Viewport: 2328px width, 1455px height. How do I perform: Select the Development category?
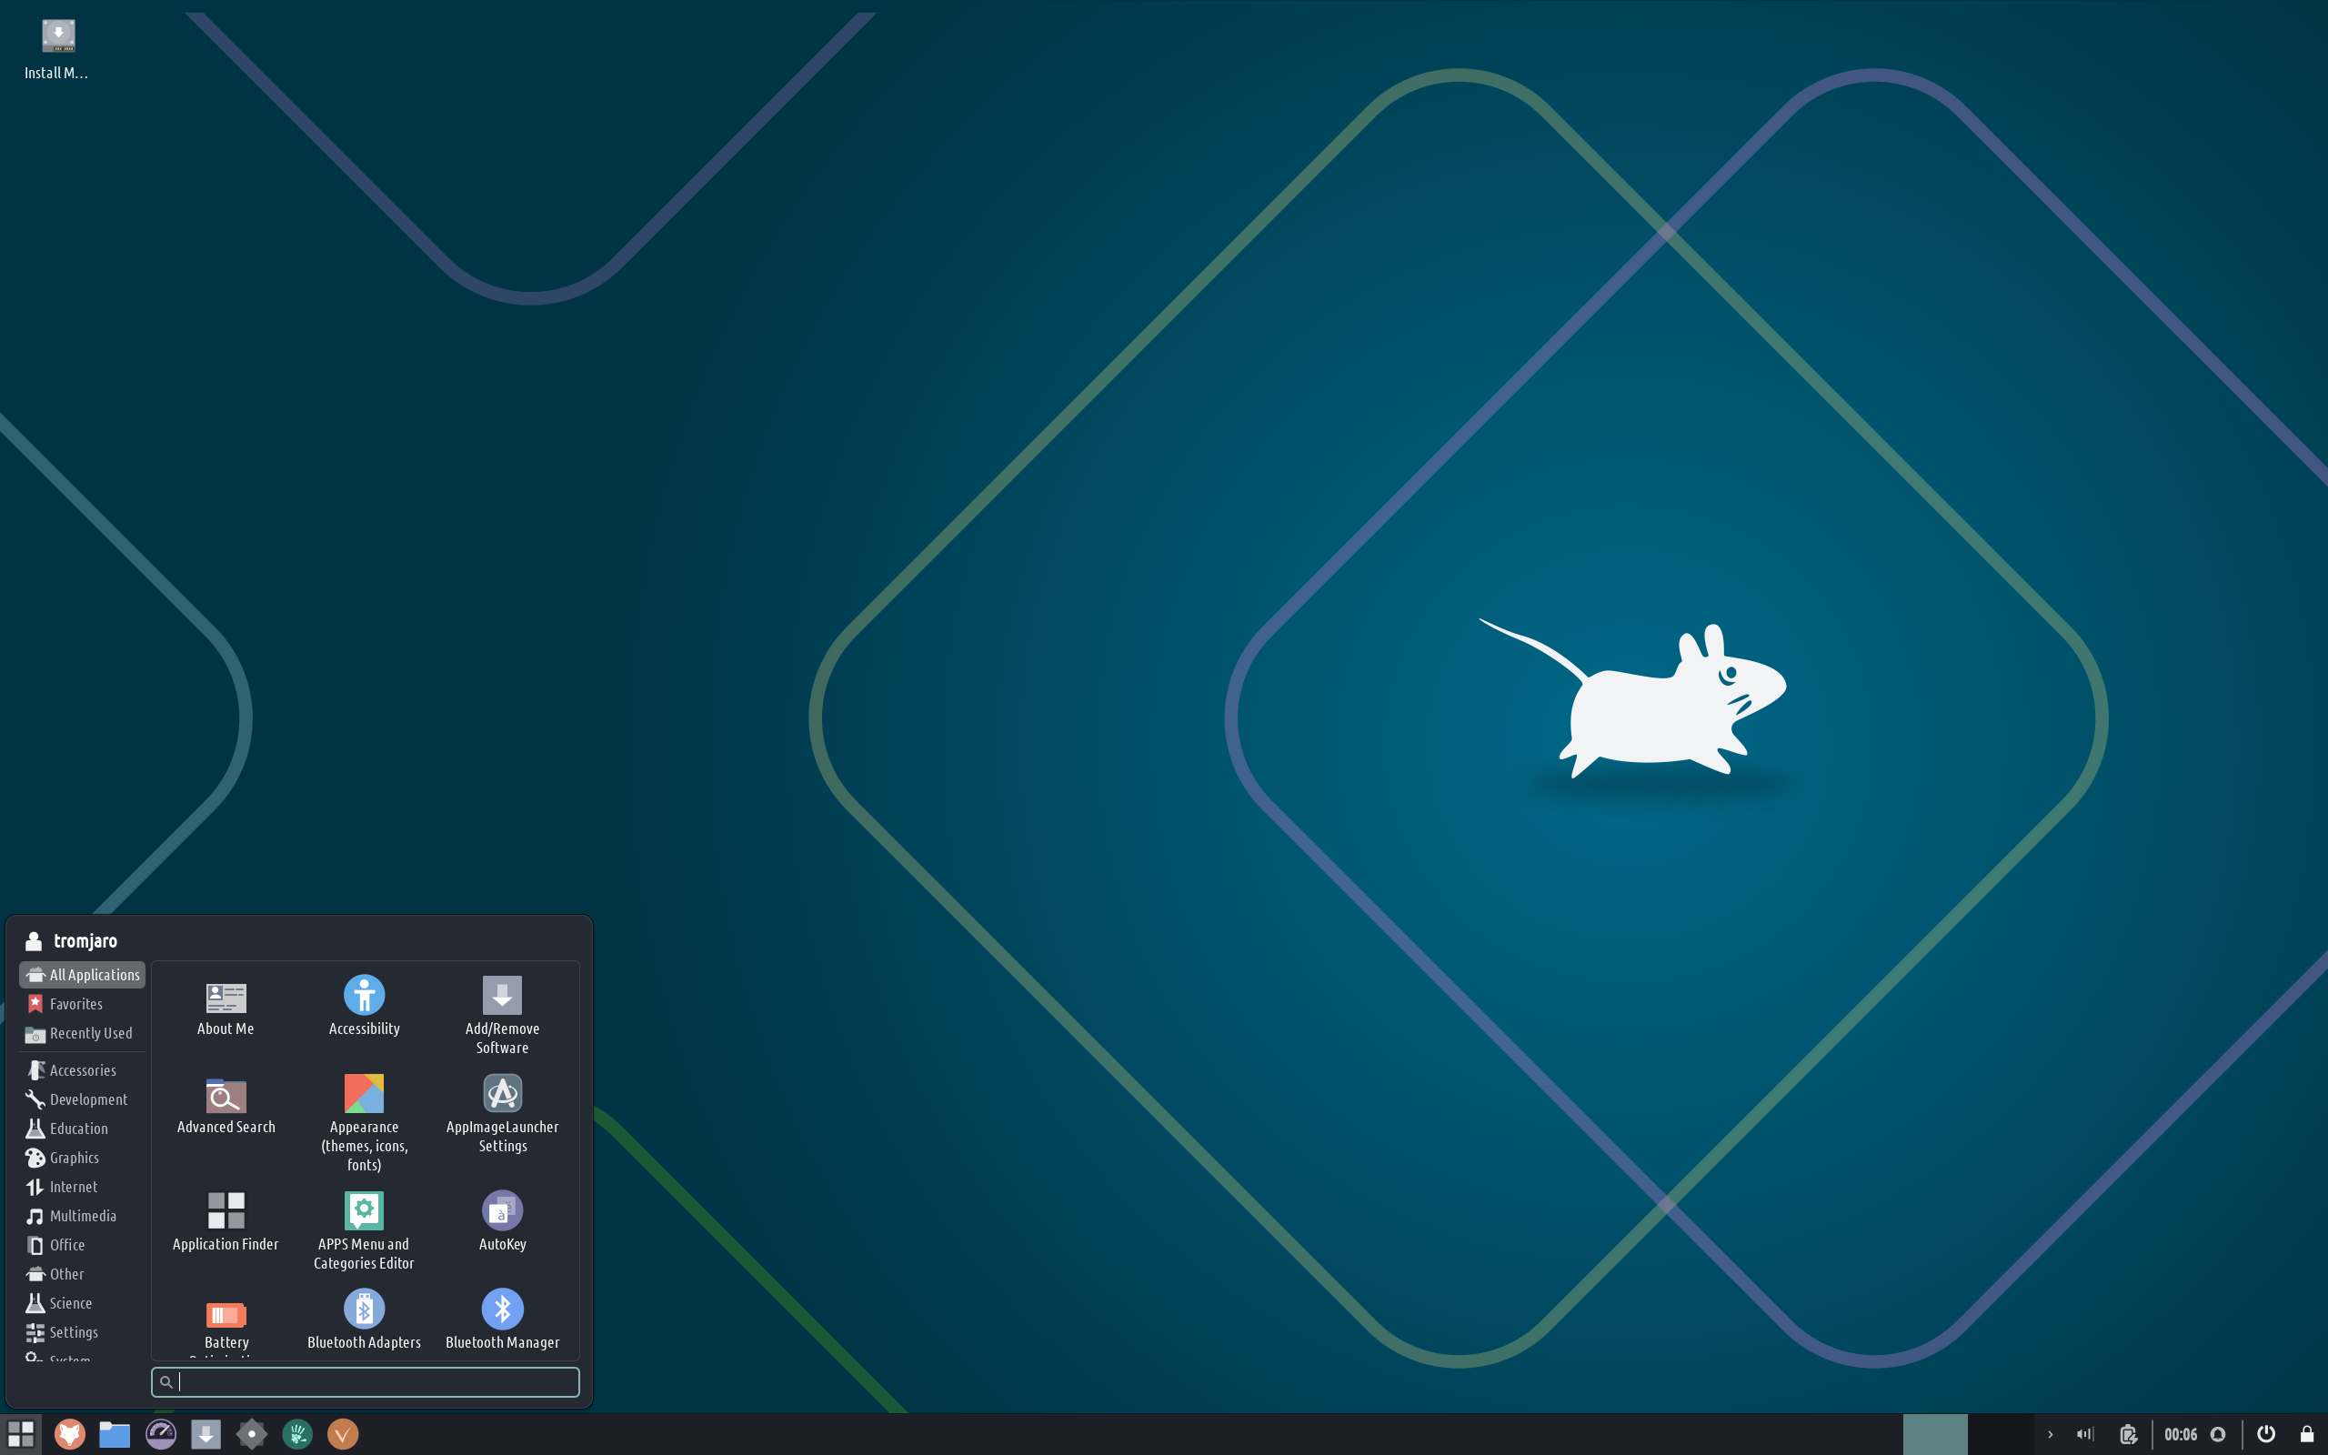(83, 1099)
